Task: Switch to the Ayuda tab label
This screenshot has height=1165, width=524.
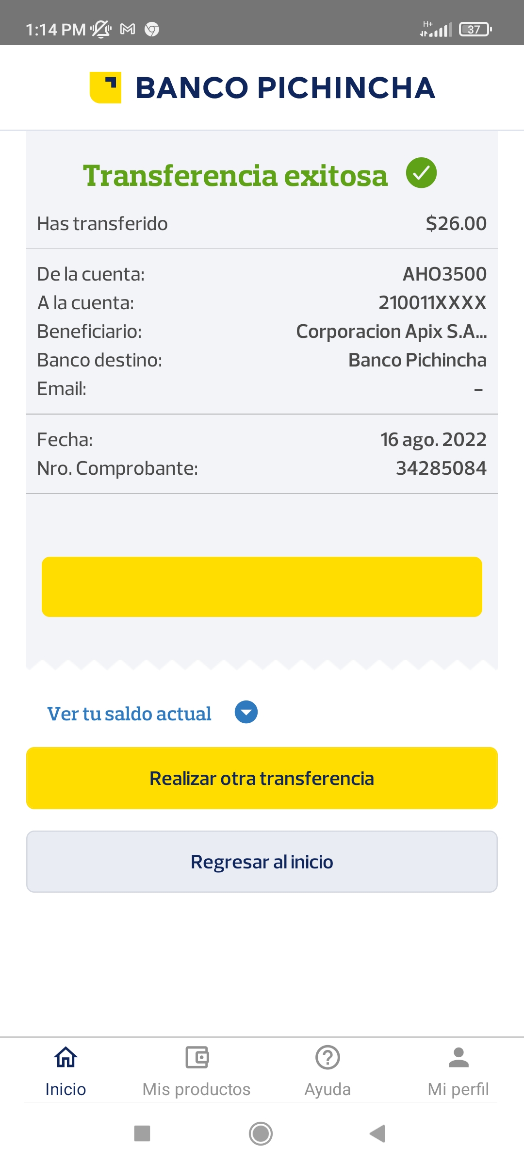Action: click(327, 1089)
